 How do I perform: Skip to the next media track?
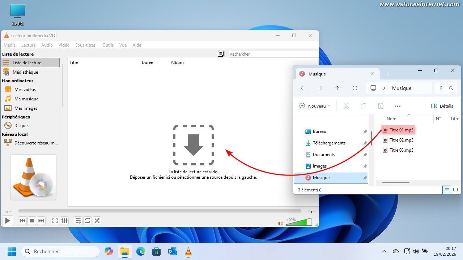pos(41,221)
